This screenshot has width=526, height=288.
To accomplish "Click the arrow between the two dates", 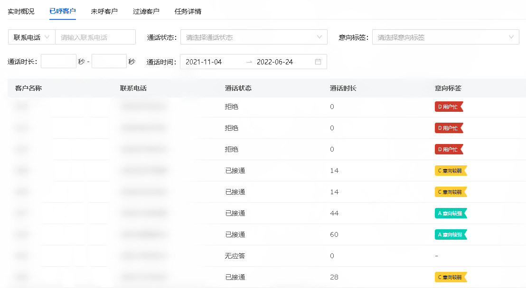I will point(250,62).
